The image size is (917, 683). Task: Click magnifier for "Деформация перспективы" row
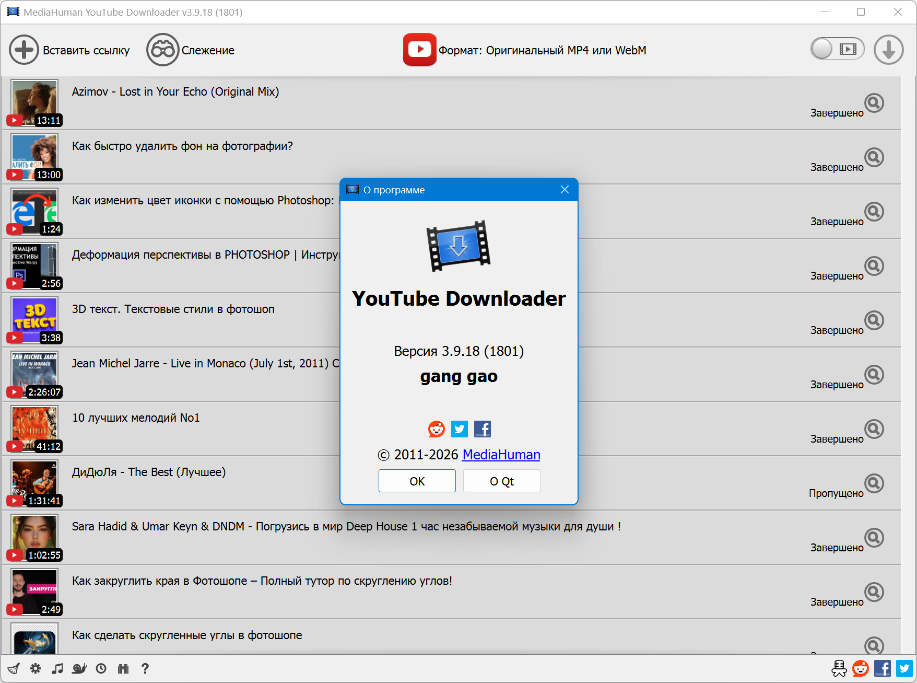(874, 266)
